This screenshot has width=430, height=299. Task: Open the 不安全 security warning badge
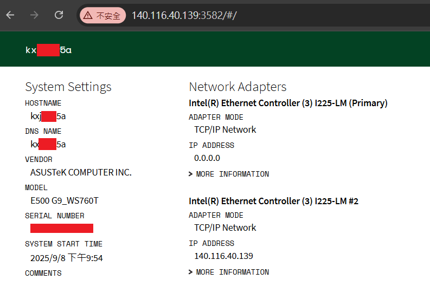(x=102, y=15)
